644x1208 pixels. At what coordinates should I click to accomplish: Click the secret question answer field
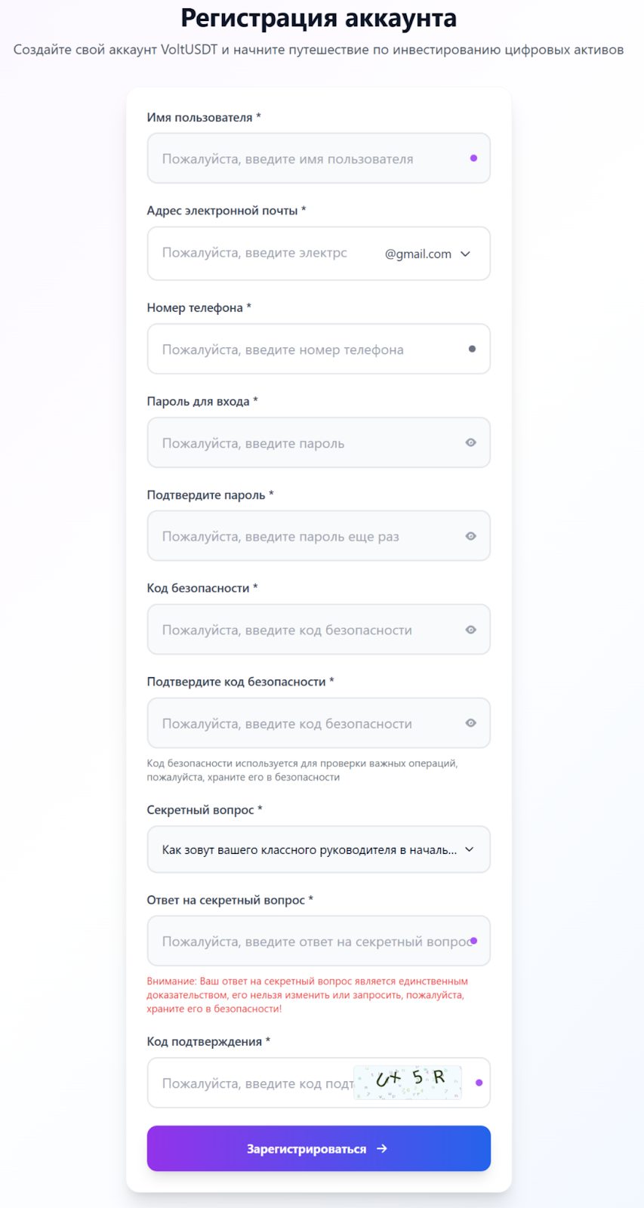pos(302,941)
